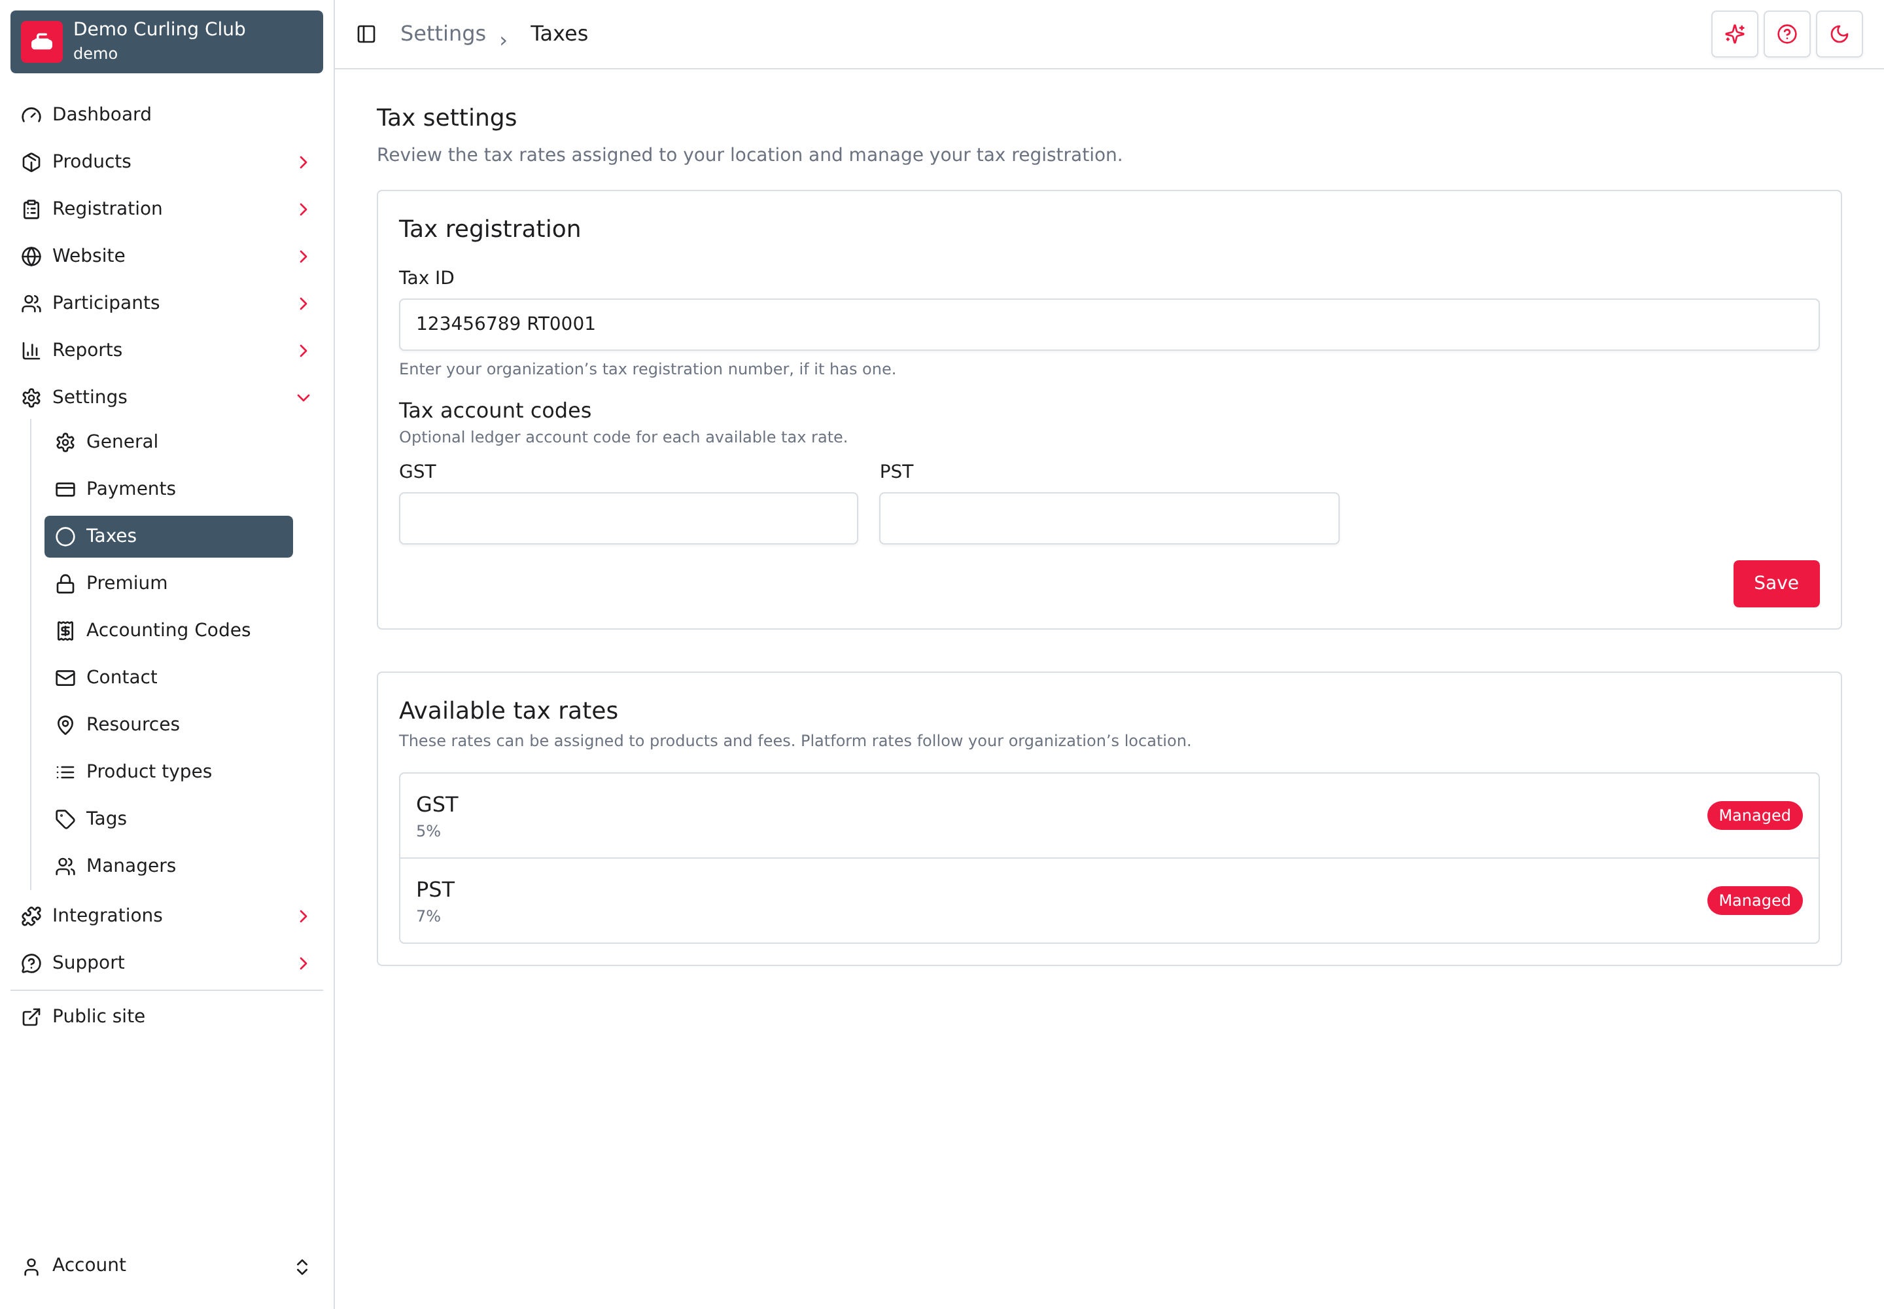Open Managers settings page

click(168, 866)
